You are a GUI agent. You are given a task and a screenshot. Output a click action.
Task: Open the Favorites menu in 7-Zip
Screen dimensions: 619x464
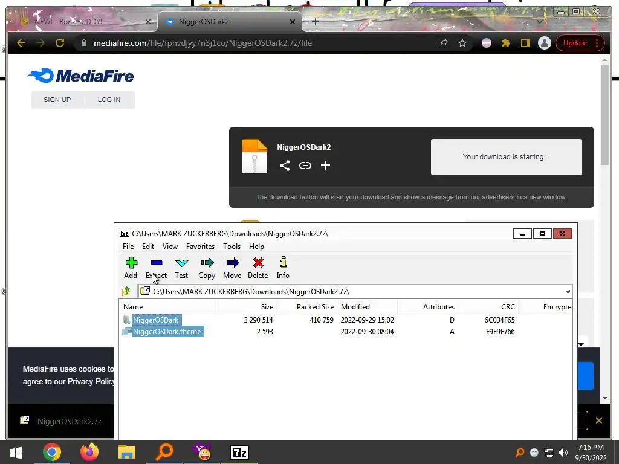[200, 246]
